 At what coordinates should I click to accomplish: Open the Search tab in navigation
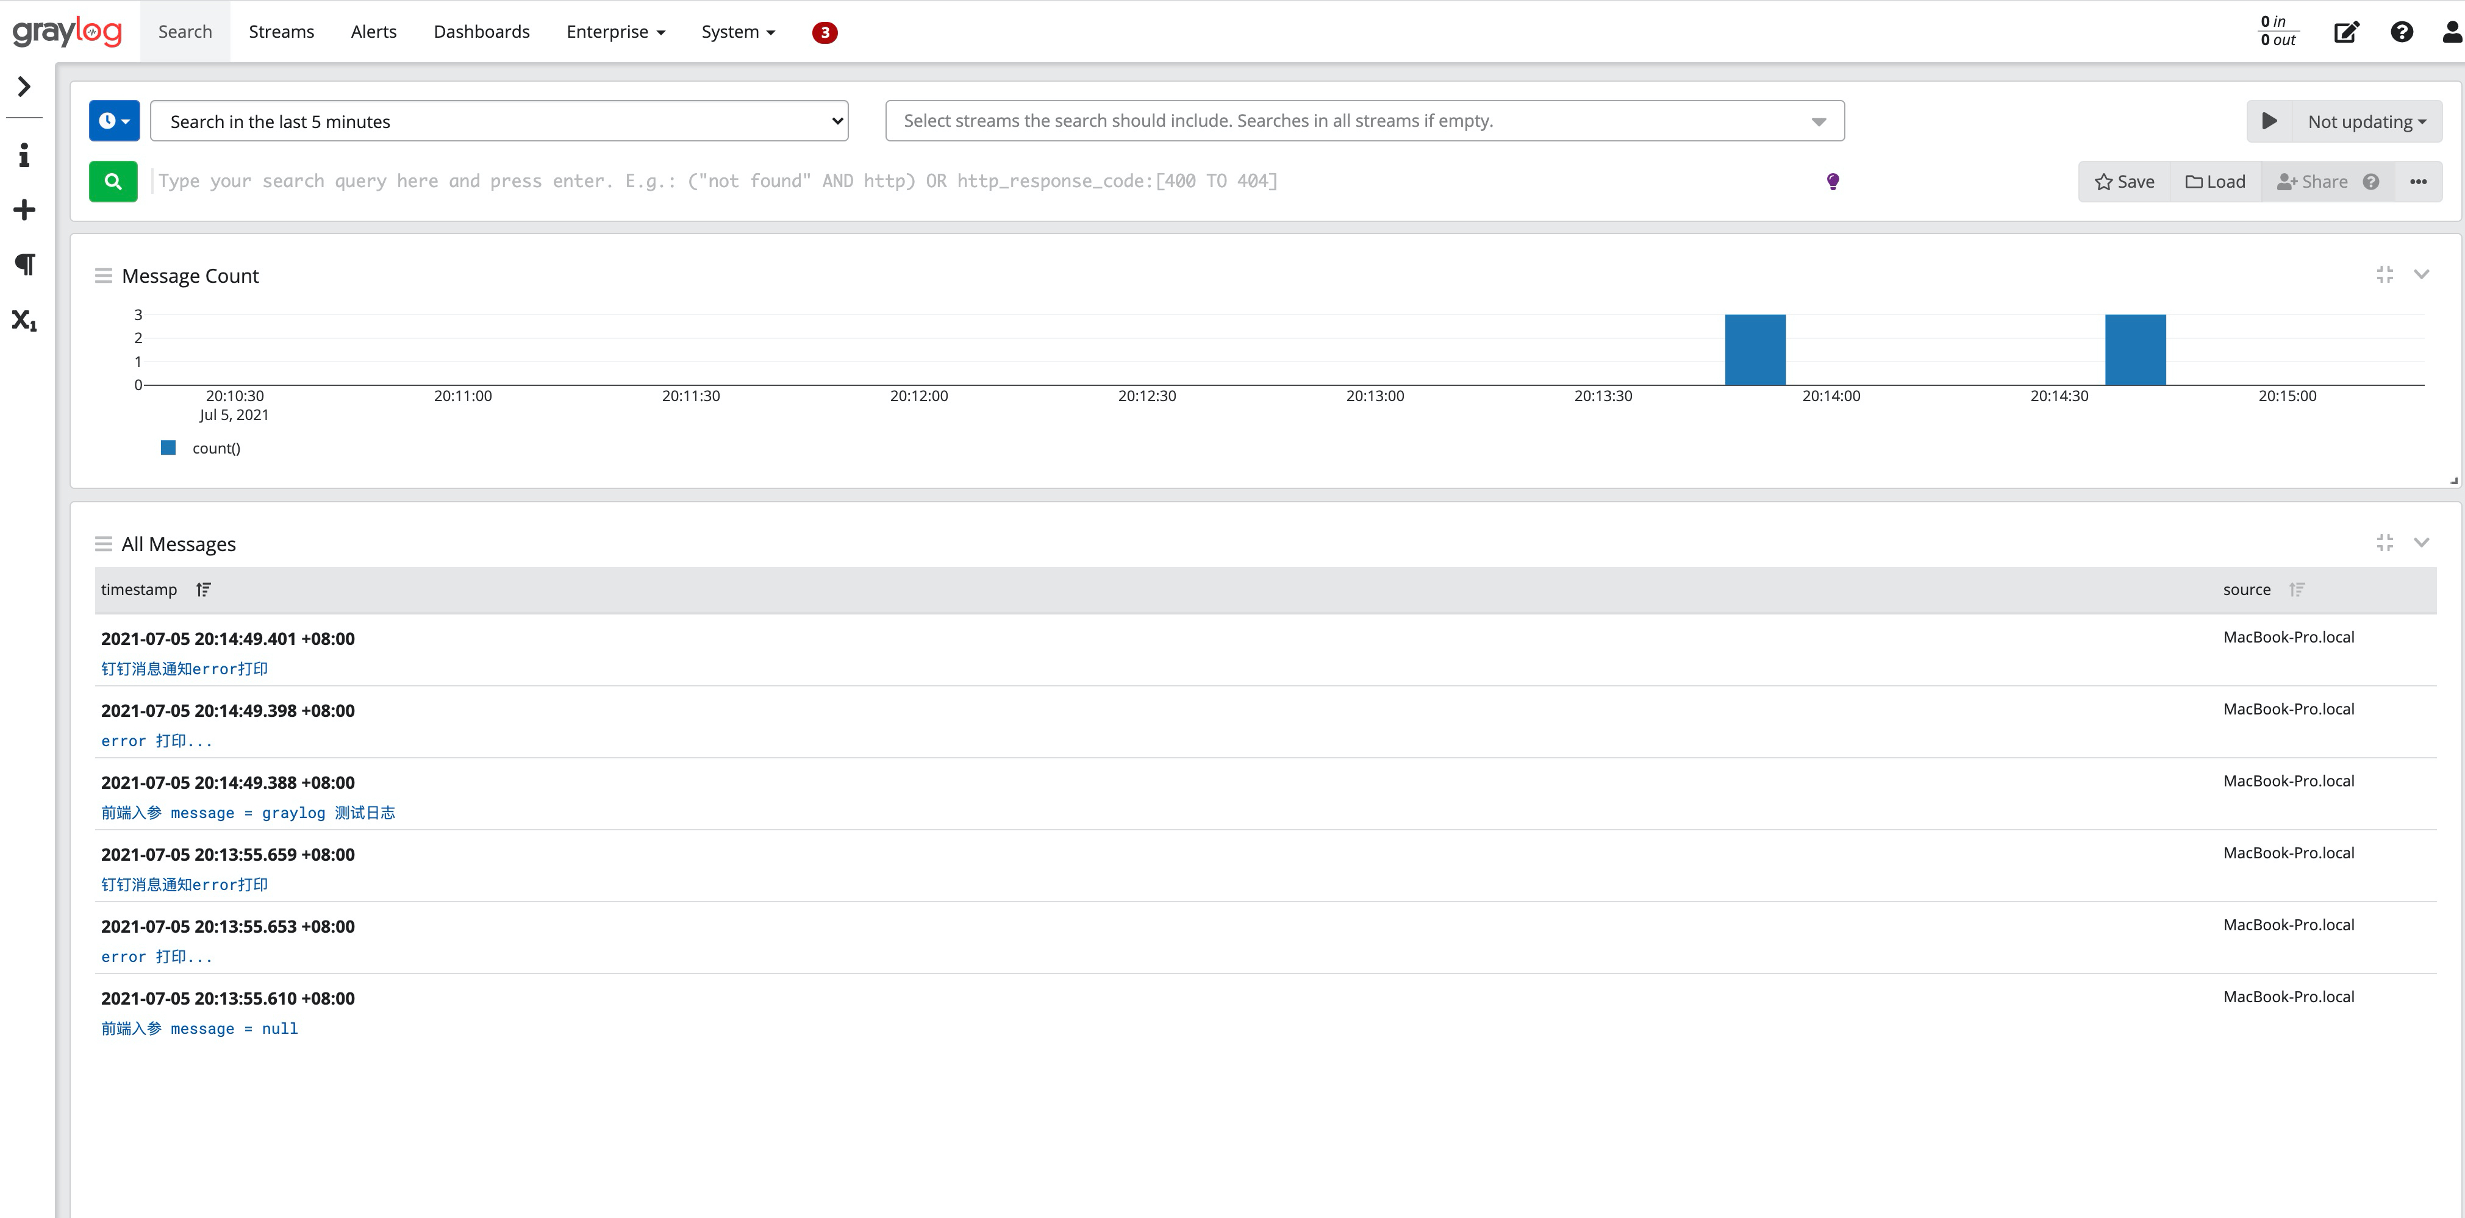tap(185, 32)
